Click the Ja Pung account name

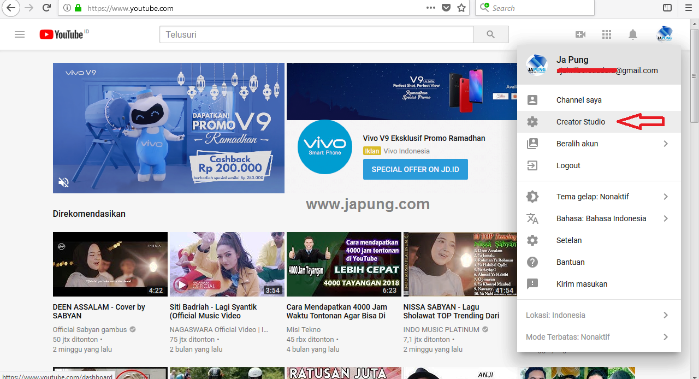coord(572,60)
